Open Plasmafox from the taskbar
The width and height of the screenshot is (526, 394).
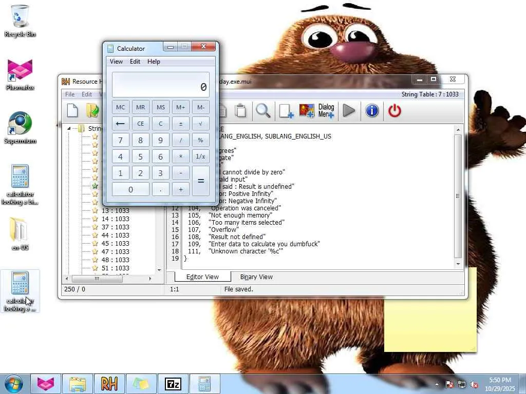coord(46,384)
